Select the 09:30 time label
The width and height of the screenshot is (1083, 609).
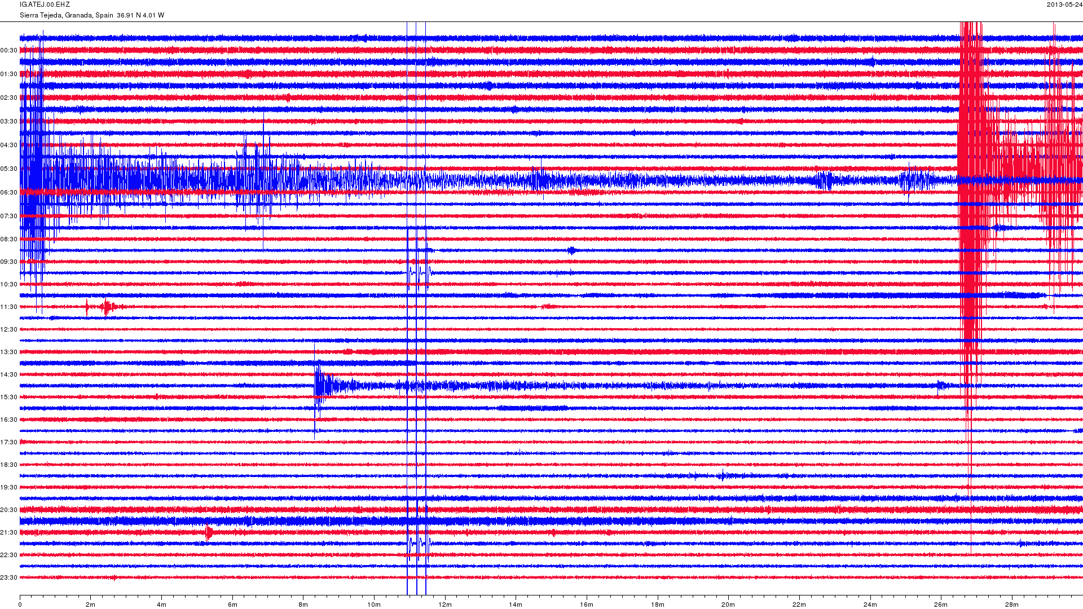pyautogui.click(x=9, y=262)
